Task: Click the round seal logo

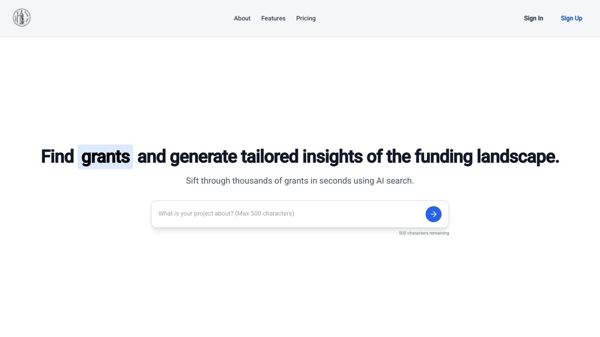Action: (x=22, y=18)
